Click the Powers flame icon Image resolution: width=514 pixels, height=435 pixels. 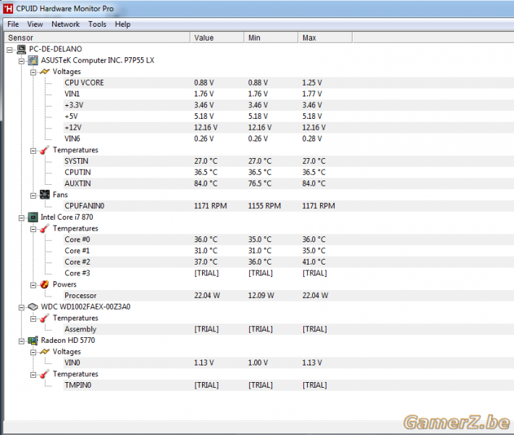[45, 284]
